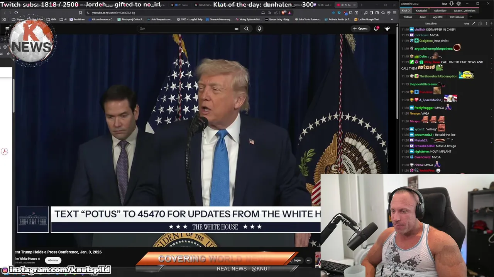Open the on-screen keyboard icon in search
Image resolution: width=494 pixels, height=277 pixels.
(236, 28)
